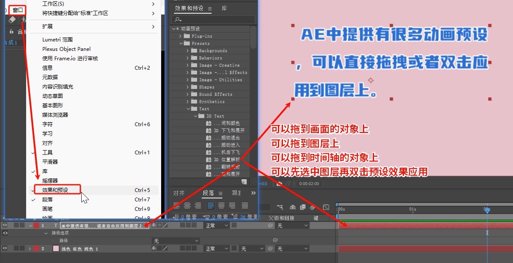Select the Synthetics folder icon
Image resolution: width=513 pixels, height=263 pixels.
click(x=193, y=102)
